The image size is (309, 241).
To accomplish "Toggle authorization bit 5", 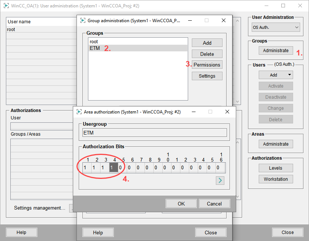I will click(x=121, y=168).
